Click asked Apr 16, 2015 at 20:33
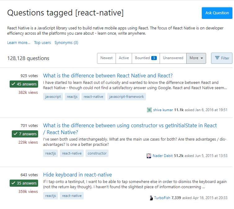Screen dimensions: 234x209 [205, 198]
